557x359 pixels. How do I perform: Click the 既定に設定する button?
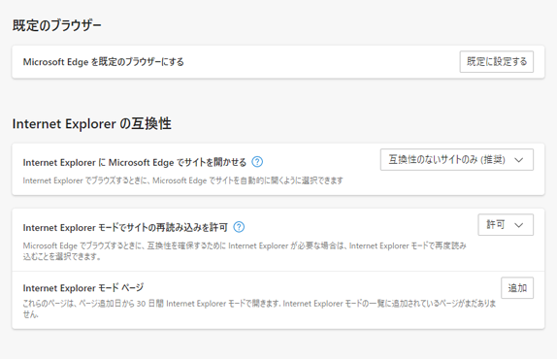pos(496,62)
